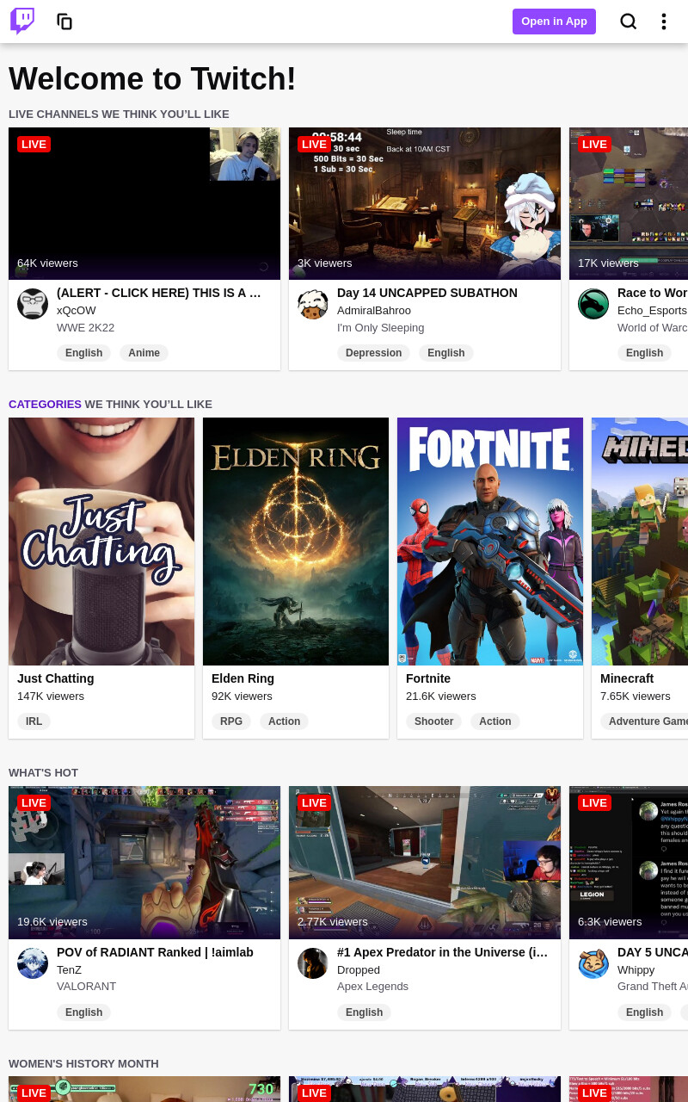Click the Dropped channel name
This screenshot has height=1102, width=688.
(x=359, y=970)
